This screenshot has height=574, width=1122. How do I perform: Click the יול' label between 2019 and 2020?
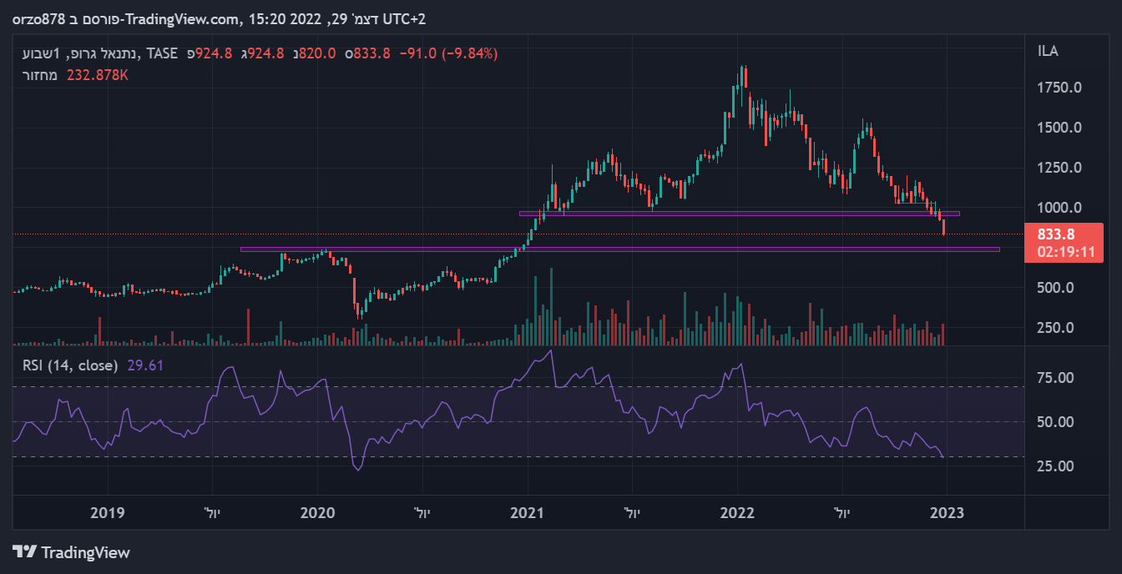(212, 513)
